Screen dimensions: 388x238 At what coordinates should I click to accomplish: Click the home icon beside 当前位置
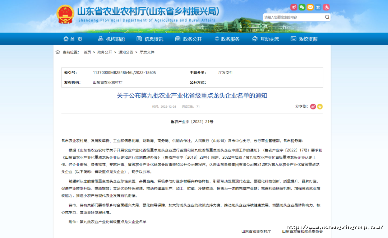pos(58,52)
